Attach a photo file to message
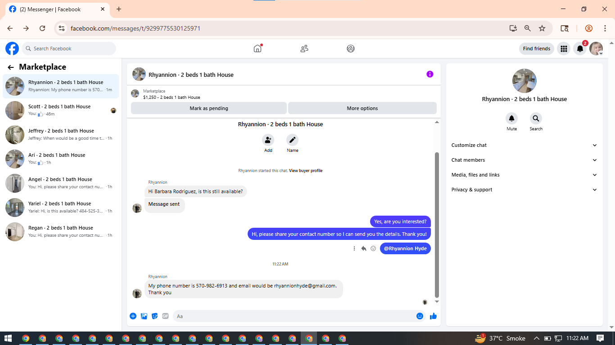The image size is (615, 345). coord(144,316)
